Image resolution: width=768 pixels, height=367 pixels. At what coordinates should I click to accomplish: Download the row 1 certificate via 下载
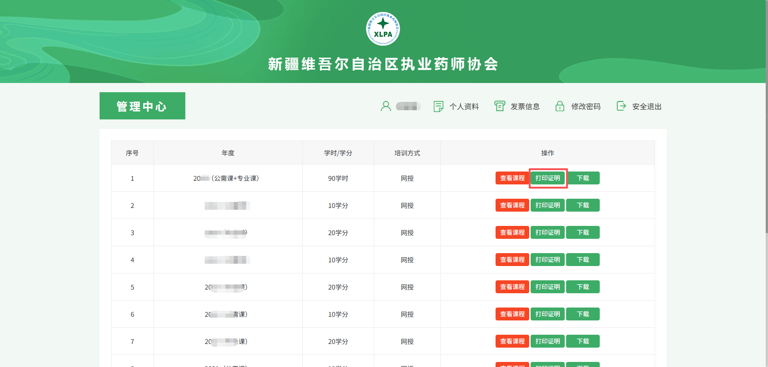(583, 178)
